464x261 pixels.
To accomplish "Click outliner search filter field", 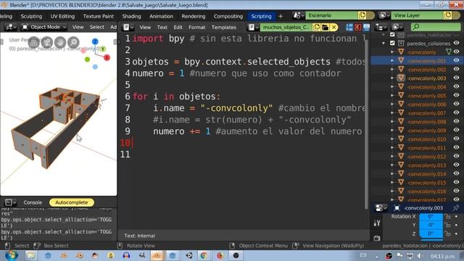I will pyautogui.click(x=436, y=28).
